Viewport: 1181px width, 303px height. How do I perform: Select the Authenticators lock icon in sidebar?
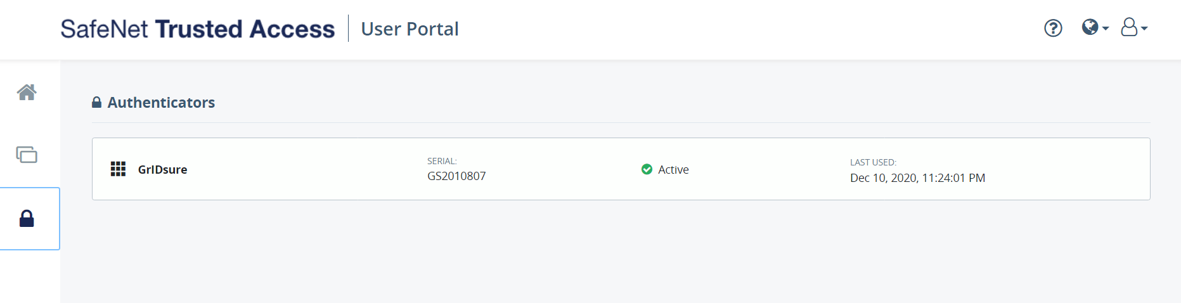pos(27,219)
